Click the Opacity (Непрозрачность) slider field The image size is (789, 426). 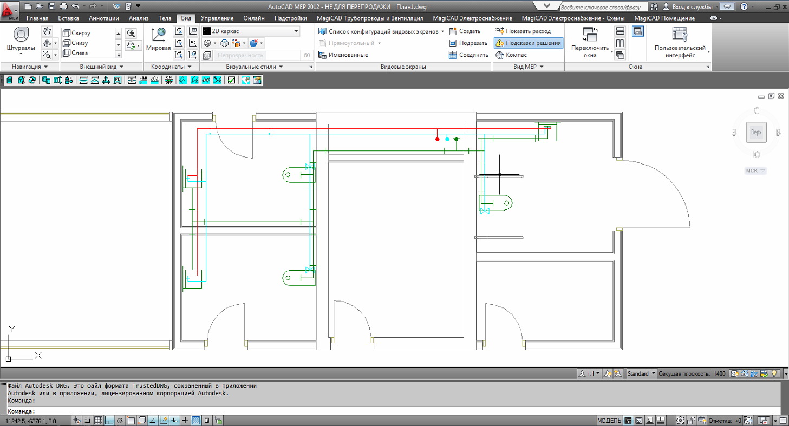[257, 55]
